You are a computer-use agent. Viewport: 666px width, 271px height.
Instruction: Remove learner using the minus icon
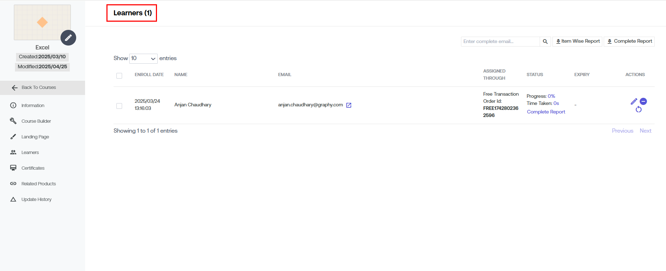[x=643, y=101]
